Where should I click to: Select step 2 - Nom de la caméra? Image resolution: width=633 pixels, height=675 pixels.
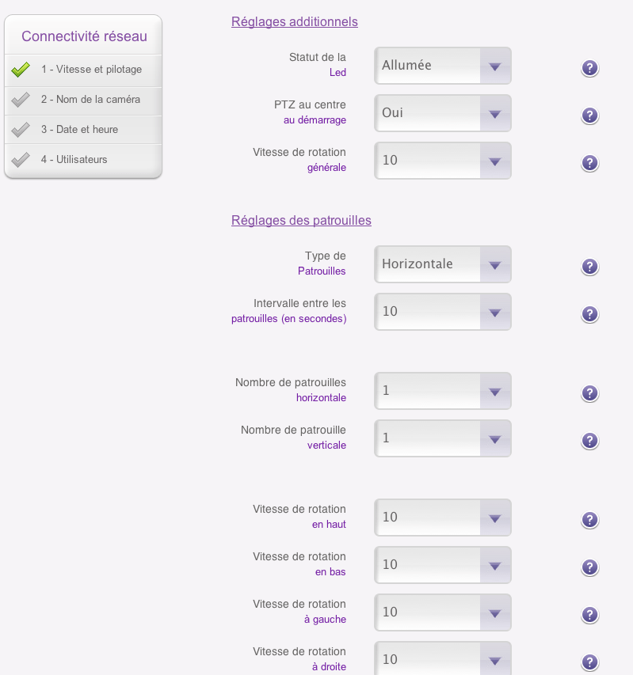pyautogui.click(x=83, y=100)
